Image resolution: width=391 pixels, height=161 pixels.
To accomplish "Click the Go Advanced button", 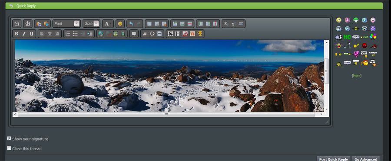I will (x=366, y=159).
